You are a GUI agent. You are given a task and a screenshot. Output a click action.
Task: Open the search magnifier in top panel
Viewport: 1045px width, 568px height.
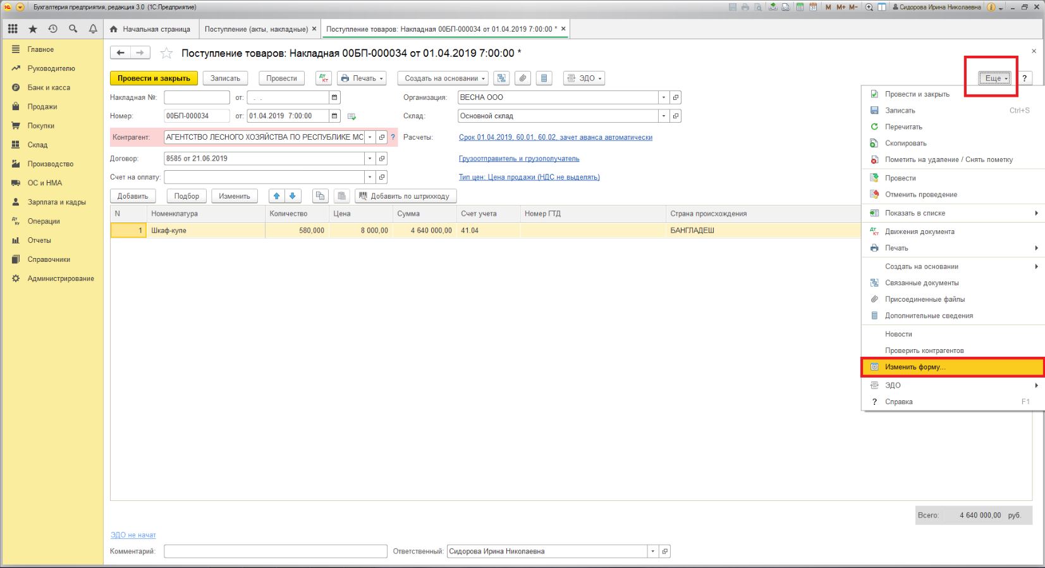click(x=73, y=29)
